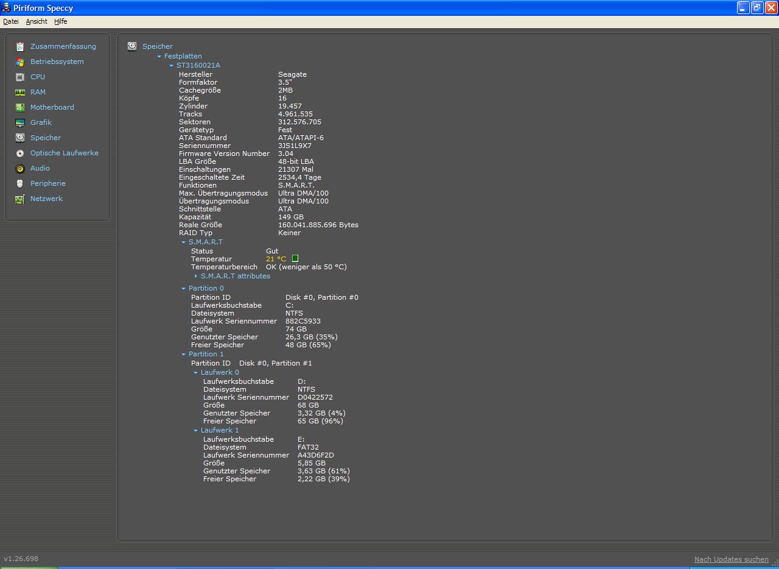Open Optische Laufwerke section label

(65, 153)
